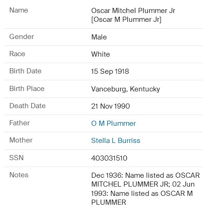Image resolution: width=203 pixels, height=207 pixels.
Task: Click the Name field label
Action: click(19, 10)
